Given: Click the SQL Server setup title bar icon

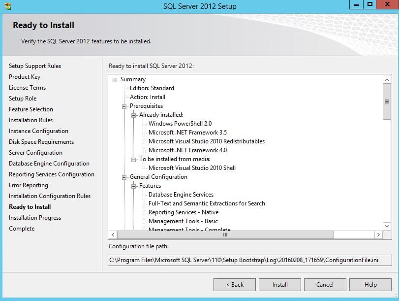Looking at the screenshot, I should [x=8, y=6].
